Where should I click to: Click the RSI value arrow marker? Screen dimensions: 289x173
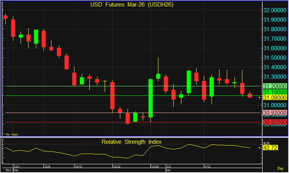(259, 147)
